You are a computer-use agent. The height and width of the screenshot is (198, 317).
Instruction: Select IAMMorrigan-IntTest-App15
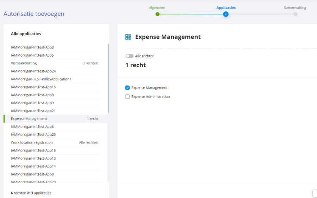[x=55, y=151]
